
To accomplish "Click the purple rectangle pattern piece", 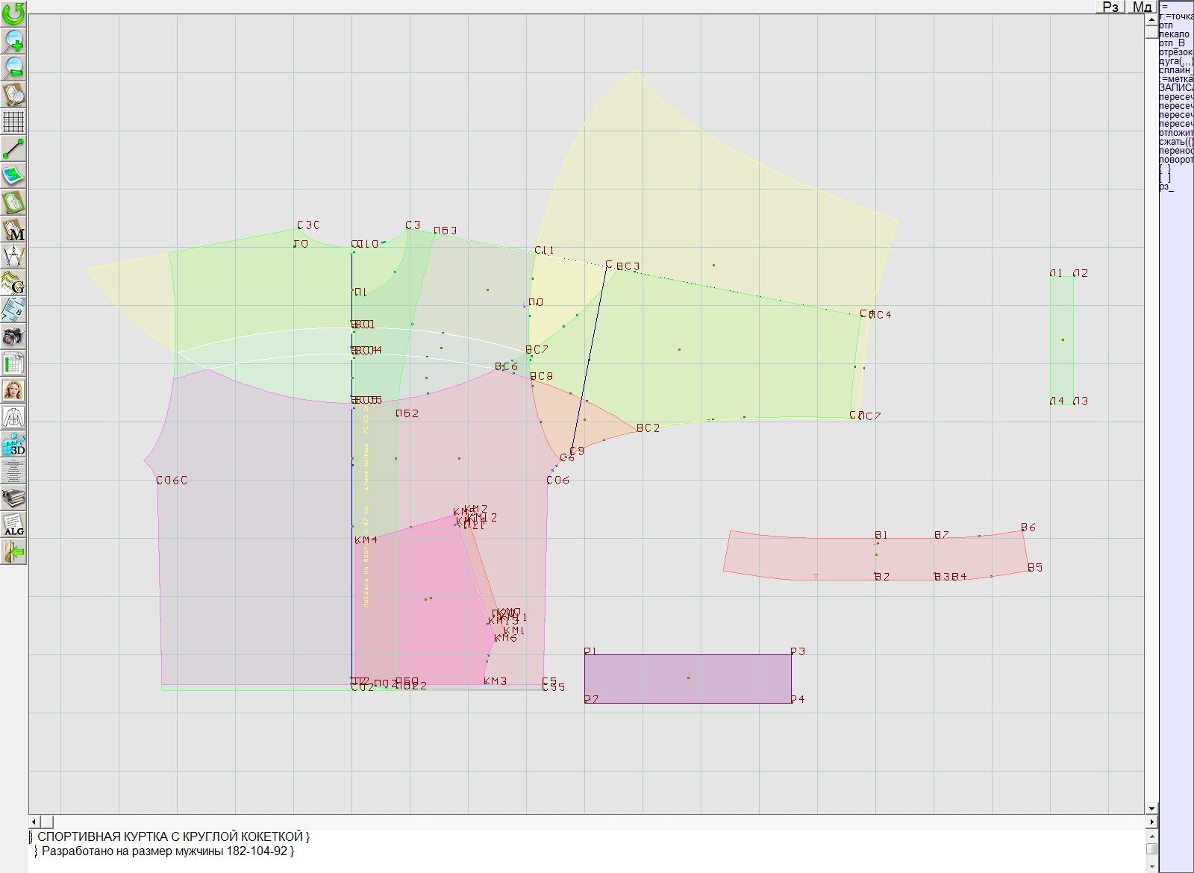I will point(687,678).
